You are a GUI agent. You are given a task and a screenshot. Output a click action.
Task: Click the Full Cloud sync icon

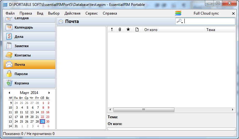click(178, 13)
